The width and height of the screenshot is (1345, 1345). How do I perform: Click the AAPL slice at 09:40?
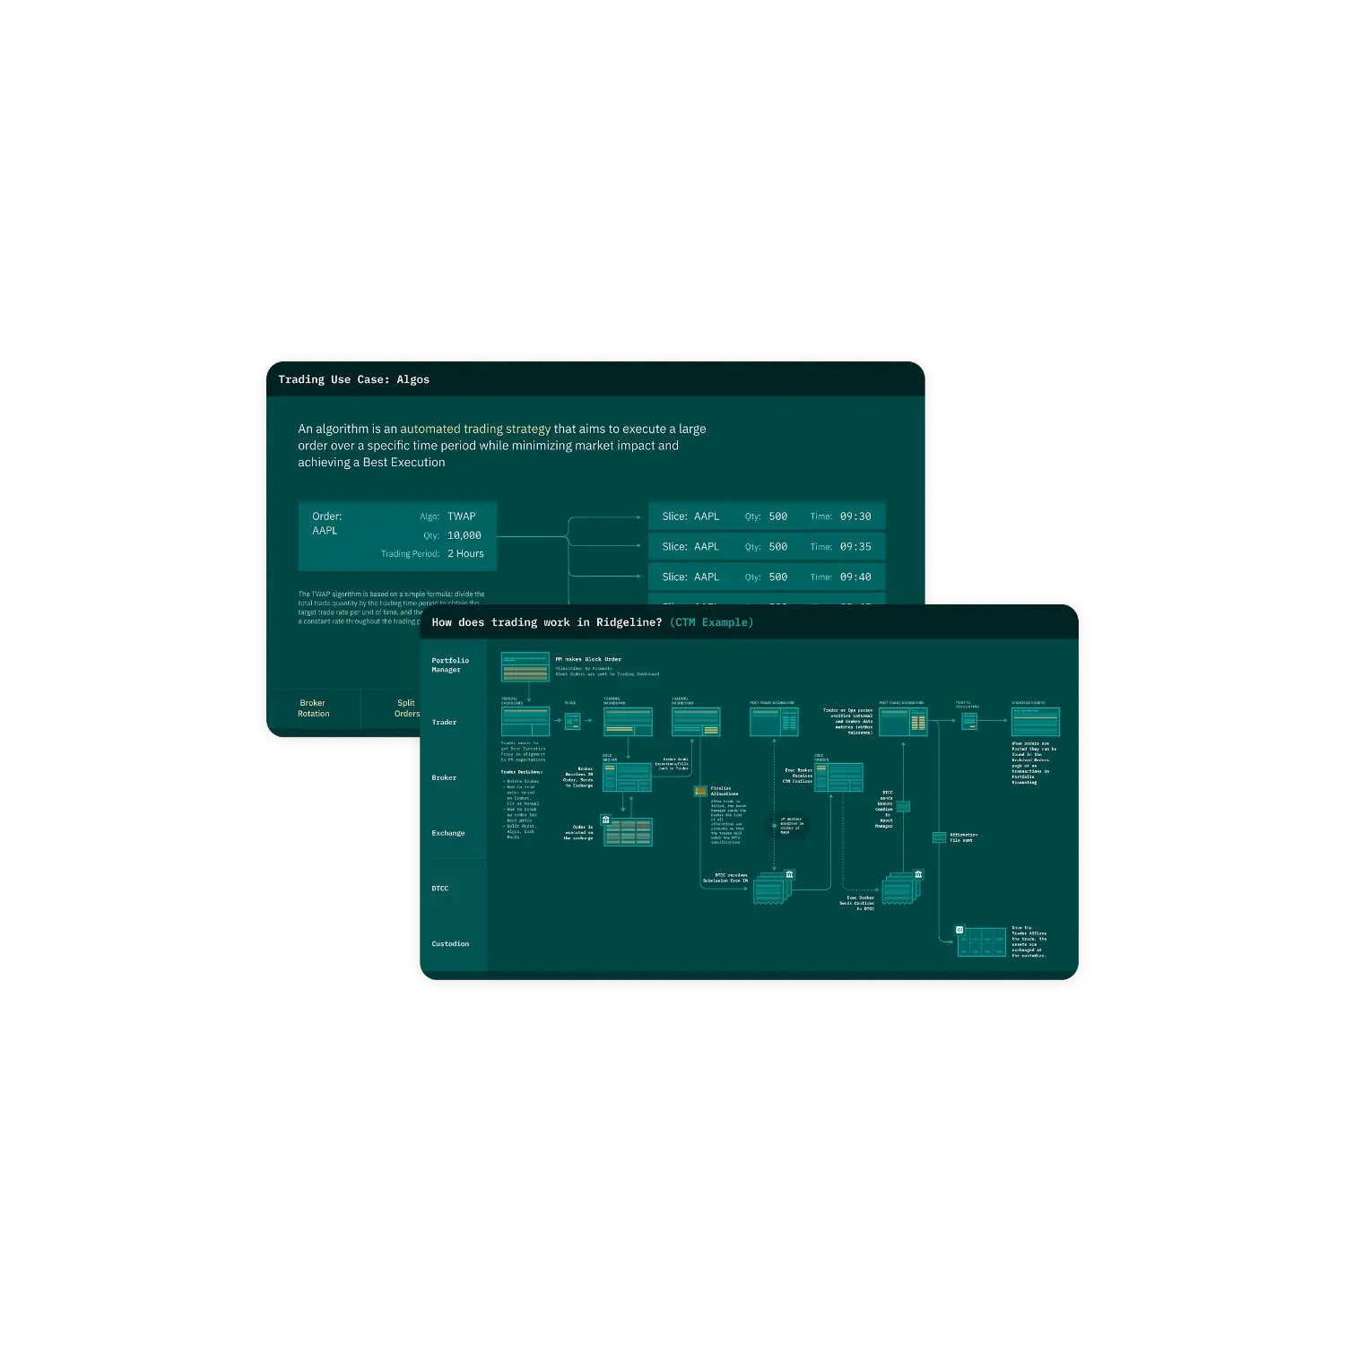(x=767, y=577)
